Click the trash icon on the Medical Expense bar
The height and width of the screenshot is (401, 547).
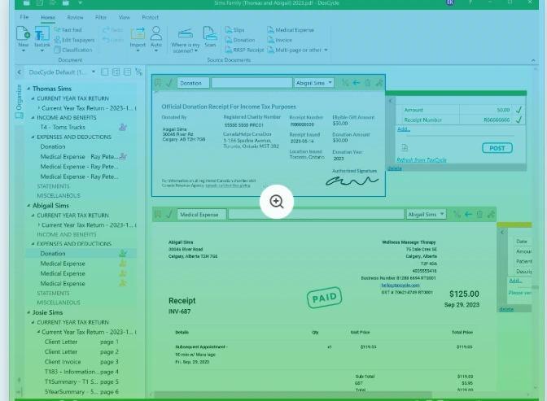pyautogui.click(x=479, y=214)
